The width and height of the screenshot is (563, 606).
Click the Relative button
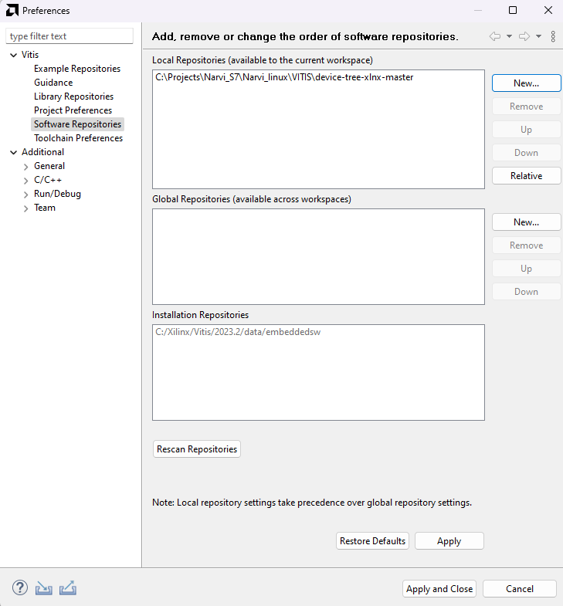point(526,176)
